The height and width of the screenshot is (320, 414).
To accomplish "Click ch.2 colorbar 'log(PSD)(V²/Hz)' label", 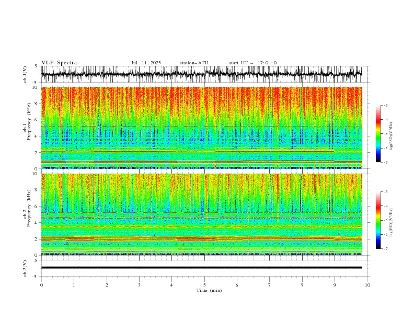I will point(391,222).
